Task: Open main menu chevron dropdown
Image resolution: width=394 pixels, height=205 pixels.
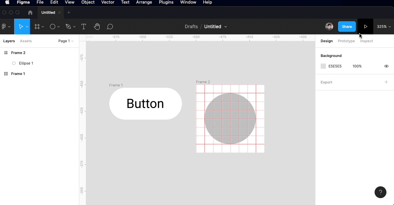Action: 9,27
